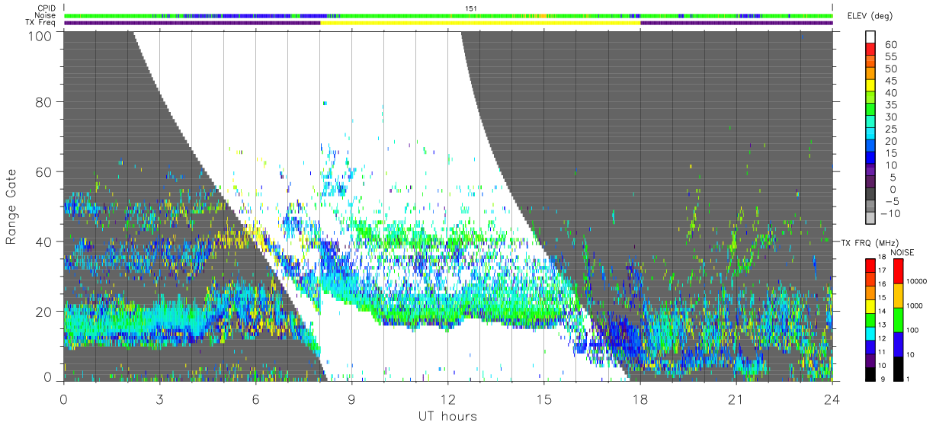Click the cyan segment of the TX FRQ color bar

click(871, 334)
